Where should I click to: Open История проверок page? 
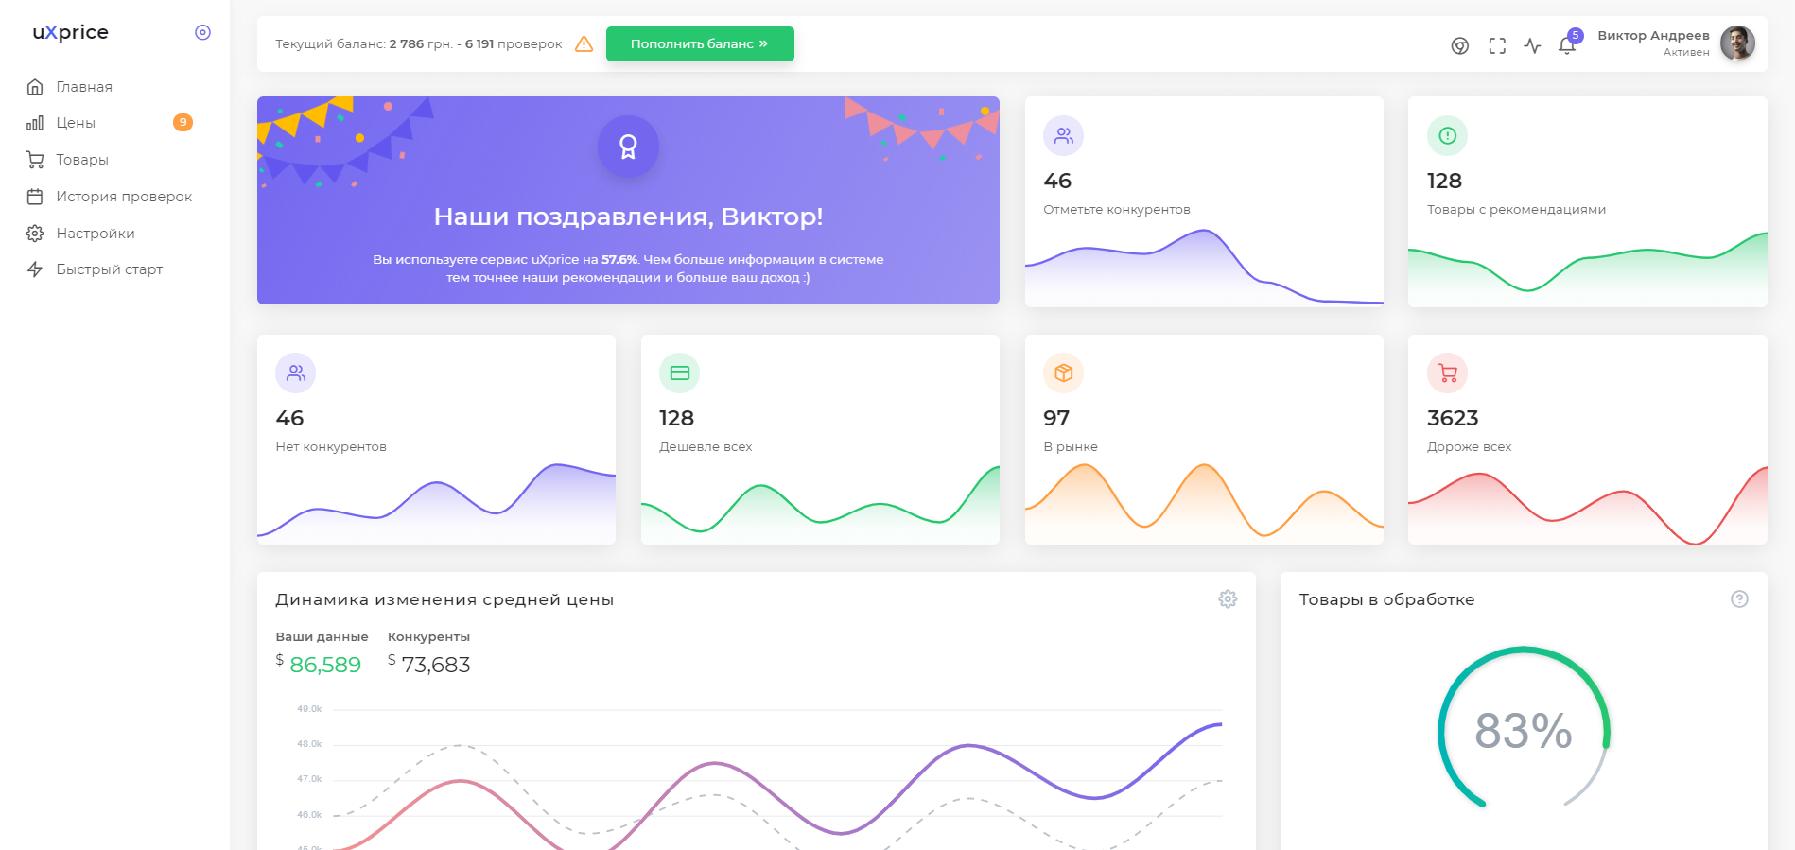(x=124, y=197)
